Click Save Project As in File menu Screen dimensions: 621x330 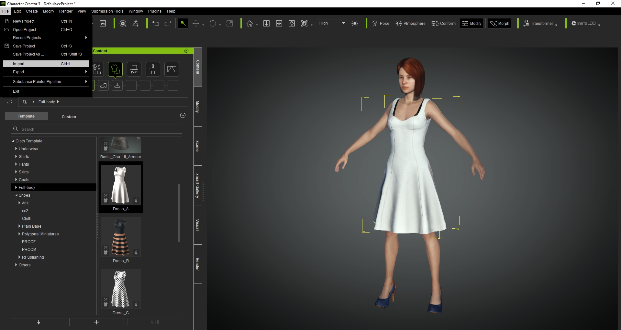[x=46, y=54]
